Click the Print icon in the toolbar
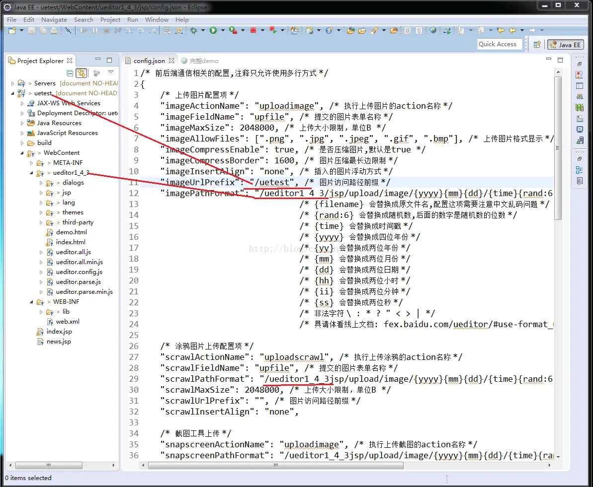Viewport: 593px width, 487px height. (x=54, y=30)
